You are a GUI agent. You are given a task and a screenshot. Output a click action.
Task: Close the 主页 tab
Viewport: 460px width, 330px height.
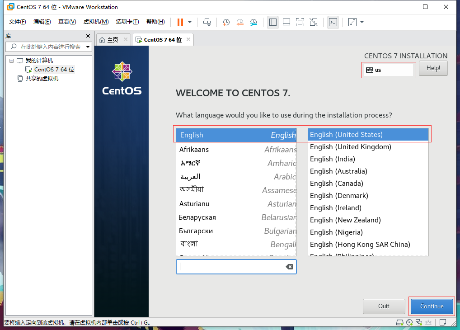point(125,39)
